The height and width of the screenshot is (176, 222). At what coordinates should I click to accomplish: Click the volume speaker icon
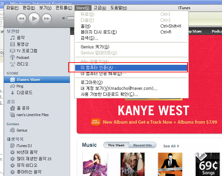(64, 18)
